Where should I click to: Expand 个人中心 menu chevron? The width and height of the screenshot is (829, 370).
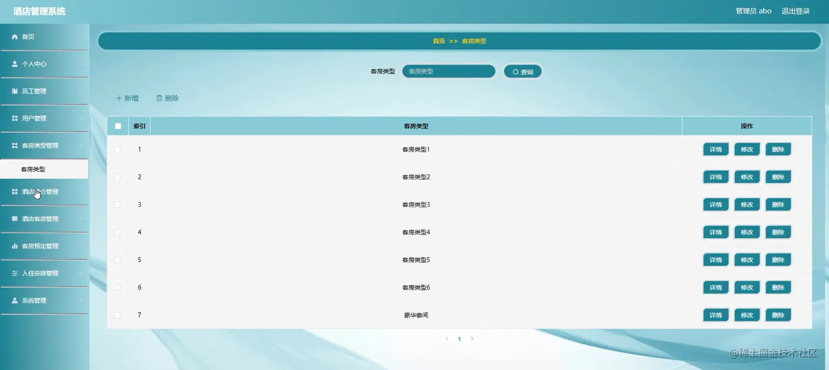coord(81,64)
